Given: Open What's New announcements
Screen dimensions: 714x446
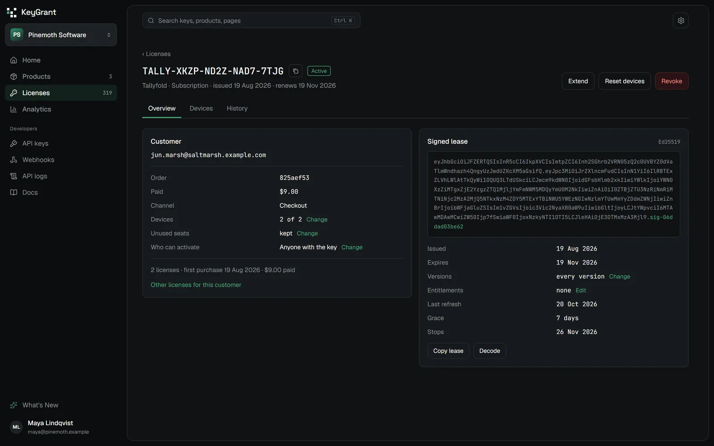Looking at the screenshot, I should pyautogui.click(x=61, y=405).
